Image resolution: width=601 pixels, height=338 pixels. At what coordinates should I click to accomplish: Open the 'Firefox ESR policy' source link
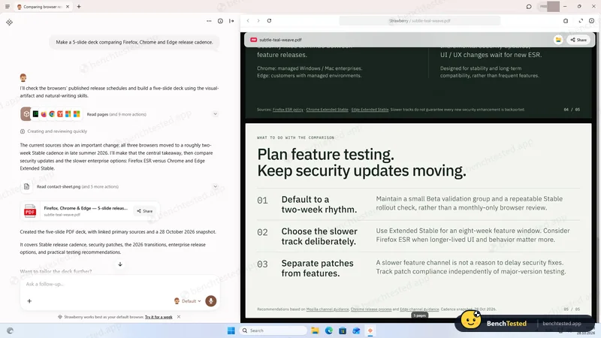click(288, 110)
